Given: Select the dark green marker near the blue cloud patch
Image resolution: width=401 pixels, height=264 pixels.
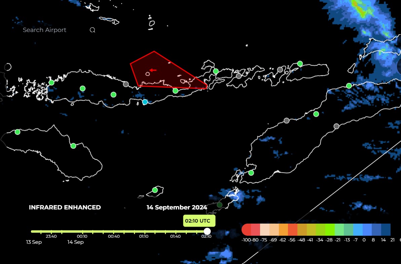Looking at the screenshot, I should pyautogui.click(x=220, y=205).
